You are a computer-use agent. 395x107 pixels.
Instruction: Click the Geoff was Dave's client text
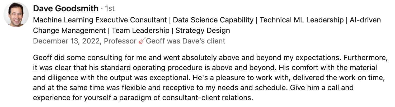[x=186, y=41]
